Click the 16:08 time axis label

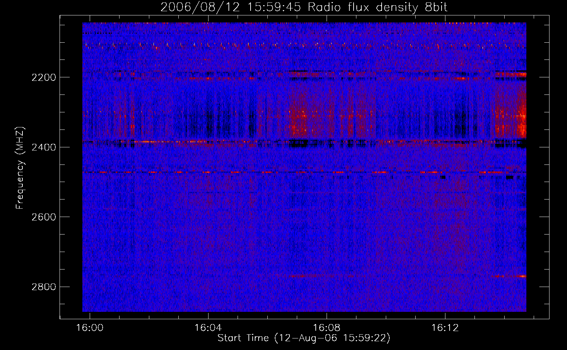[x=327, y=328]
